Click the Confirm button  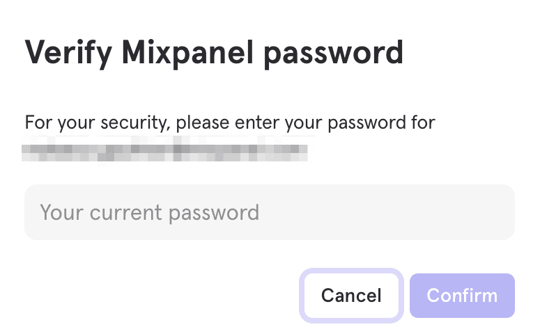[x=462, y=295]
